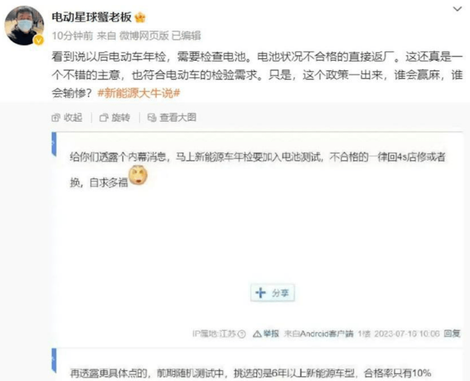The height and width of the screenshot is (381, 470).
Task: Rotate the image using 旋转
Action: point(115,117)
